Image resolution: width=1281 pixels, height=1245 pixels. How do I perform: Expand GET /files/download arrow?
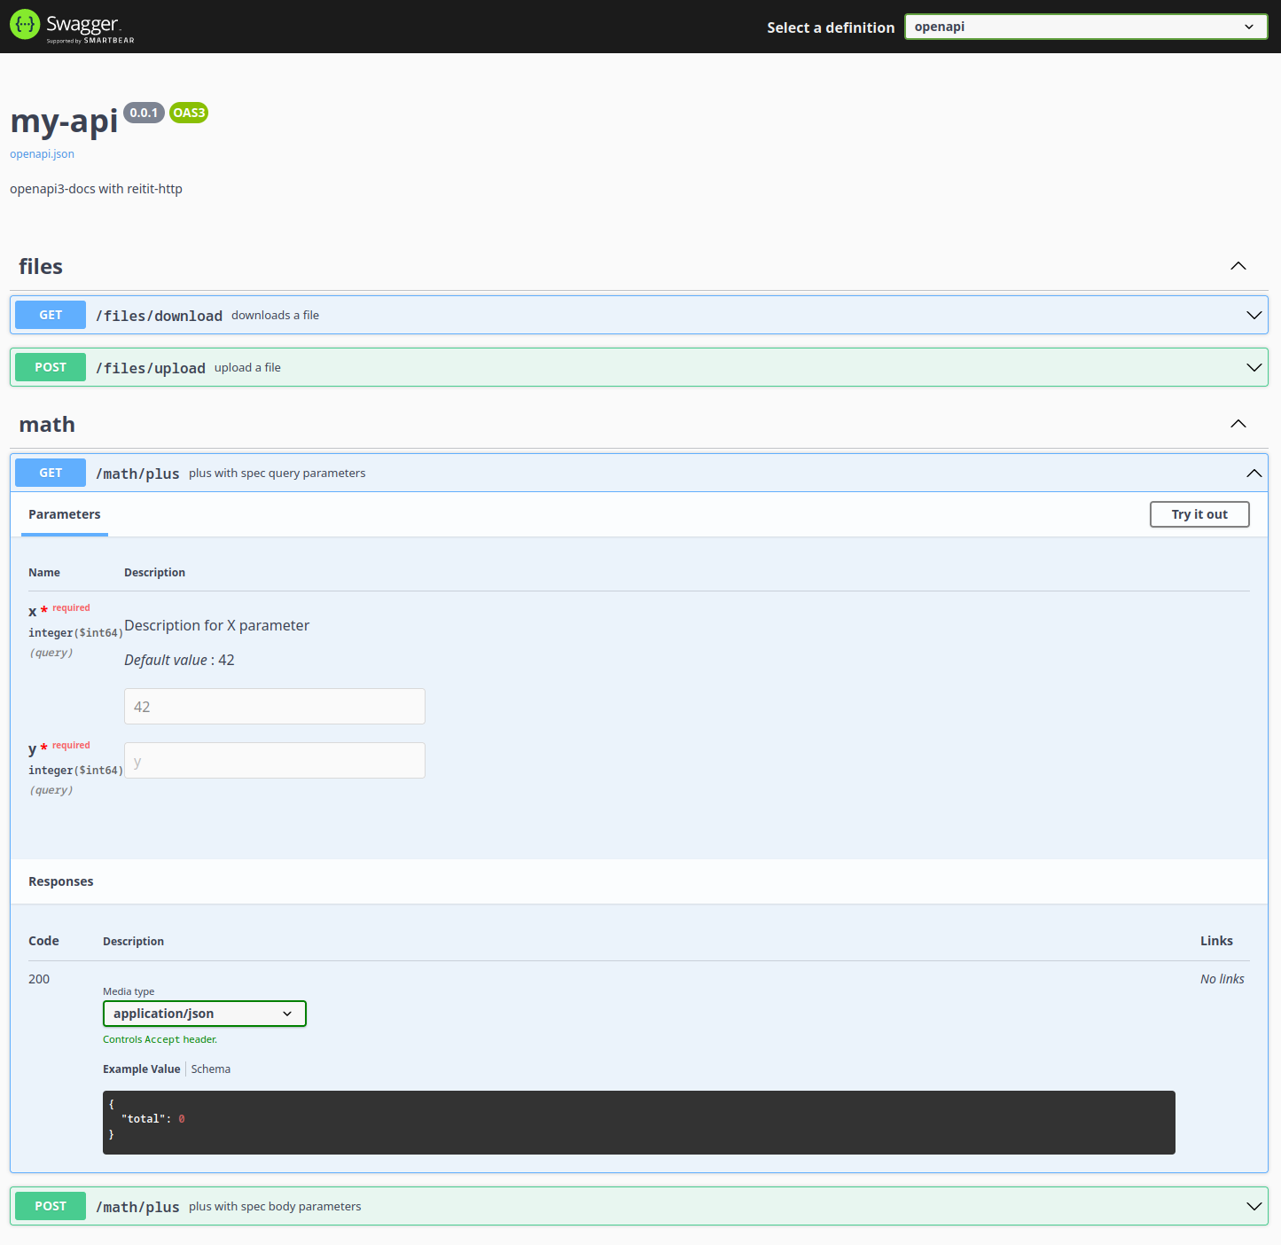point(1254,315)
